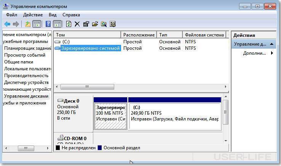Open the Действие menu
The width and height of the screenshot is (281, 166).
coord(33,15)
